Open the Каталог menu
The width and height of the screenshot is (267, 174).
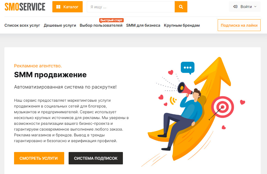(68, 7)
